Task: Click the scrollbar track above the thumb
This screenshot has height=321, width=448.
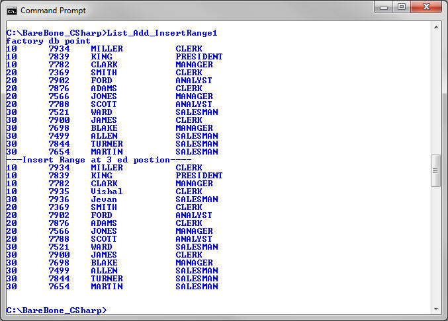Action: (435, 92)
